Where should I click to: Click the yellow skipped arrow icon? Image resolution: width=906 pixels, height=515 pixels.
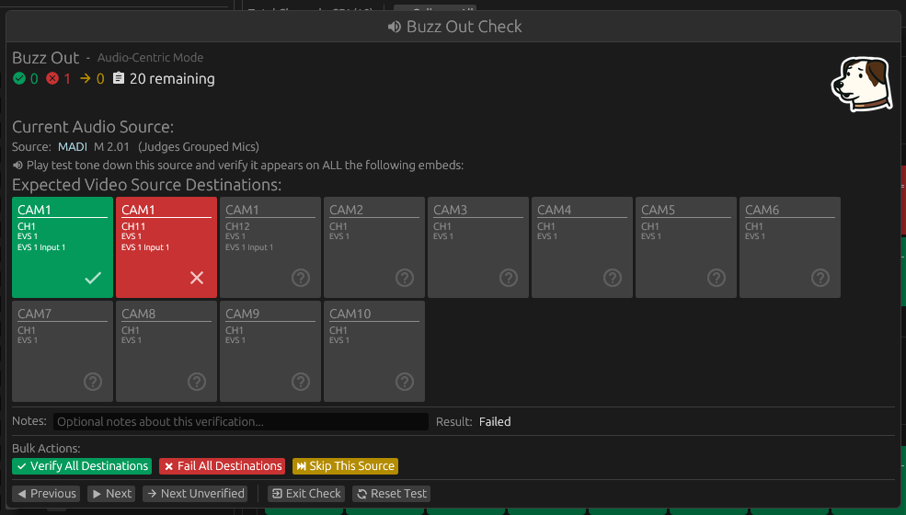click(x=85, y=78)
